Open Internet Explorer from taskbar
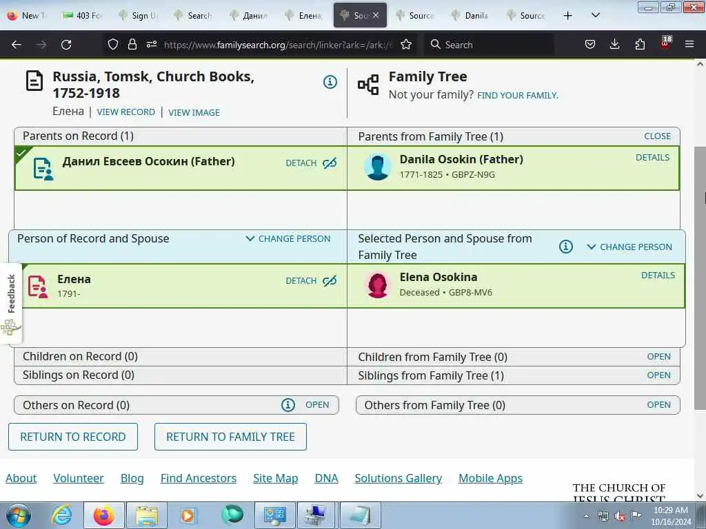The width and height of the screenshot is (706, 529). pyautogui.click(x=61, y=515)
